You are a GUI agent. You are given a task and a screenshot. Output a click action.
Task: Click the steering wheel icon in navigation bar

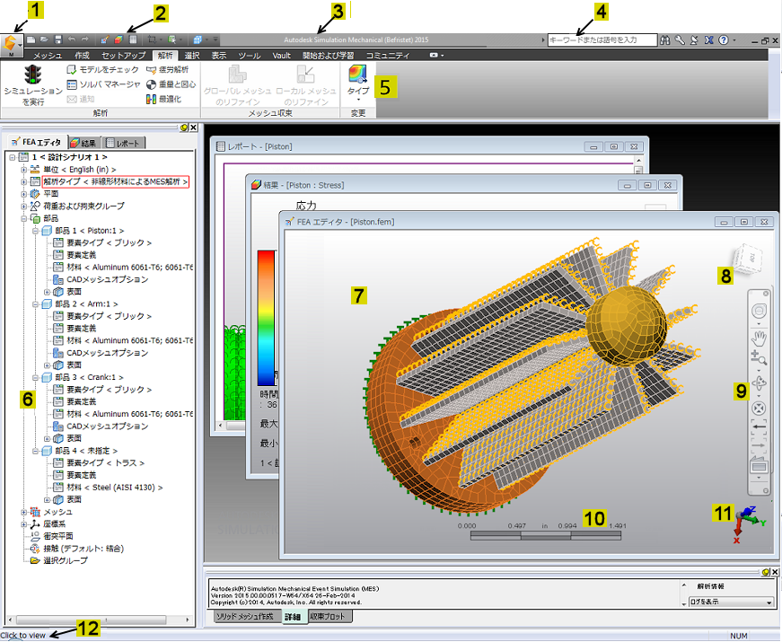pos(759,311)
